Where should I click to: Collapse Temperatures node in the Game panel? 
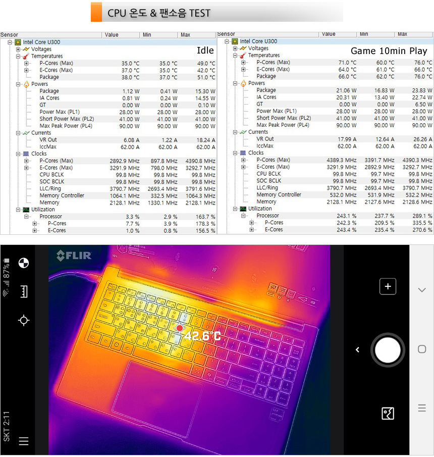click(235, 56)
